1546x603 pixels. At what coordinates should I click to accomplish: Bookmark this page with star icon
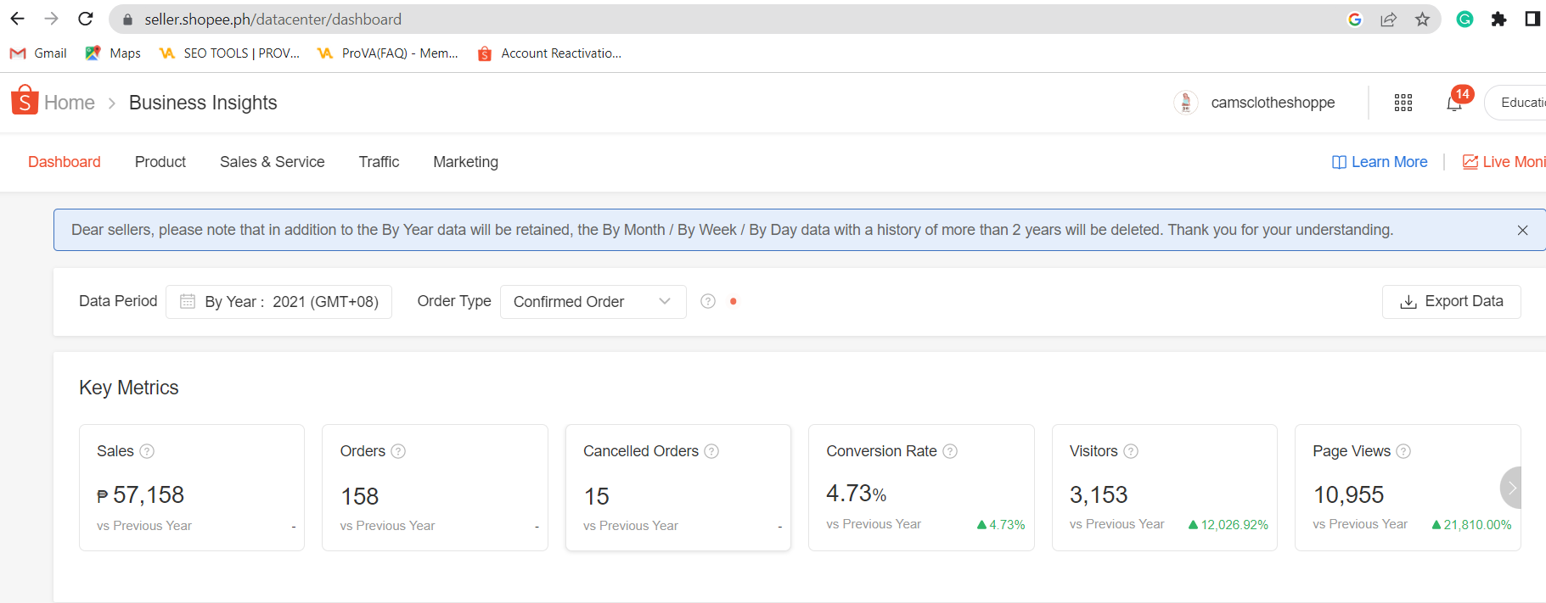(x=1422, y=19)
